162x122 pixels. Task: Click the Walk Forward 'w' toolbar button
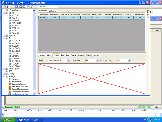click(x=24, y=7)
